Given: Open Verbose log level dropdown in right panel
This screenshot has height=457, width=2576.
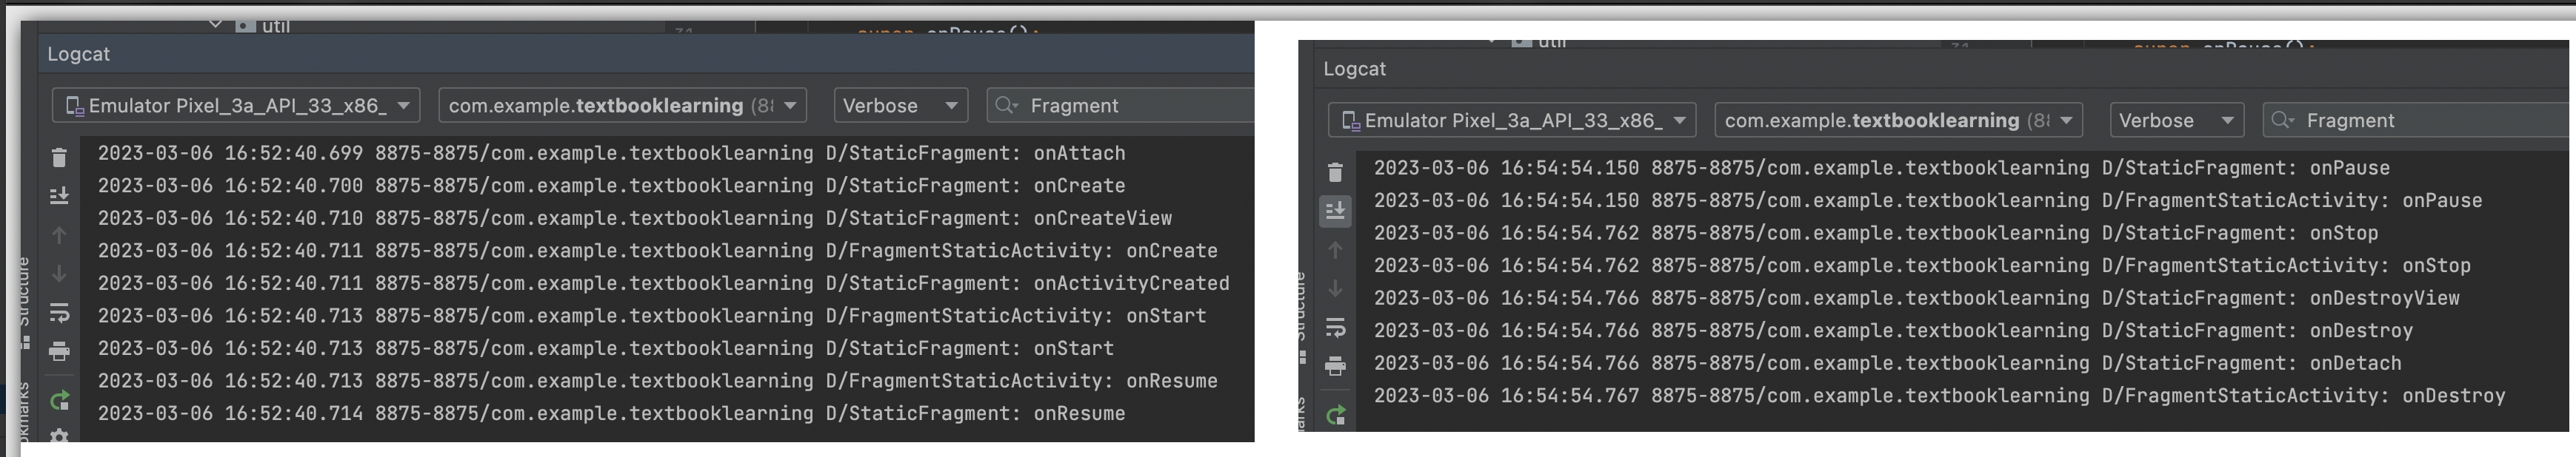Looking at the screenshot, I should [2176, 121].
